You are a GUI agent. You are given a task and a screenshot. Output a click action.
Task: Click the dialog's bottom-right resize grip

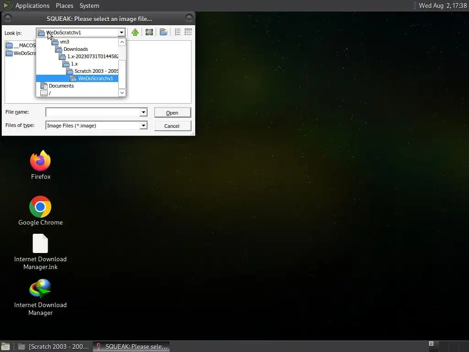click(193, 133)
